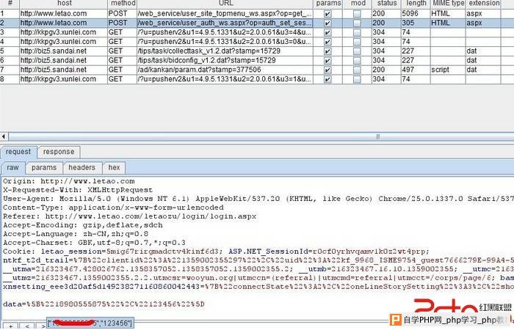Image resolution: width=514 pixels, height=330 pixels.
Task: Select /tips/task/collecttask_v1.2.dat URL cell
Action: [225, 51]
